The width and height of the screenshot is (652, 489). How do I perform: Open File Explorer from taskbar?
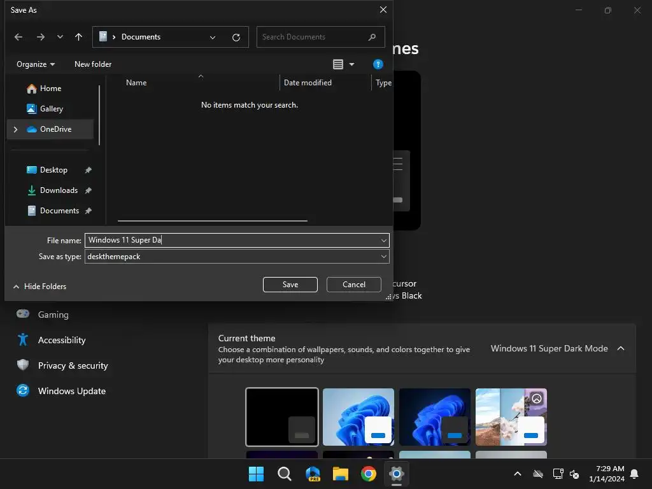tap(341, 474)
